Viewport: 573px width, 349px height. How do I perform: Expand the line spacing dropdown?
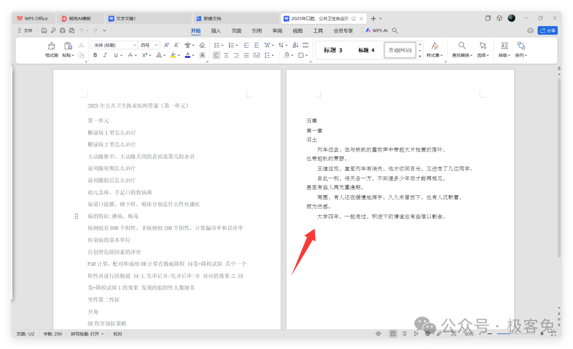(273, 56)
